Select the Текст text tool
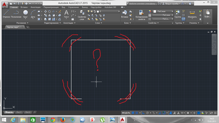 tap(66, 14)
